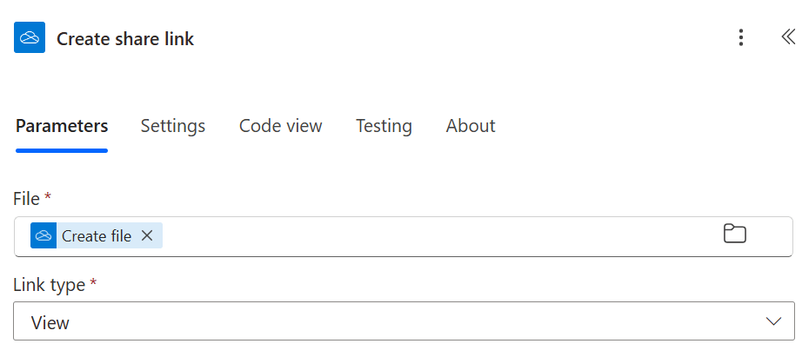
Task: Switch to the Parameters tab
Action: coord(62,126)
